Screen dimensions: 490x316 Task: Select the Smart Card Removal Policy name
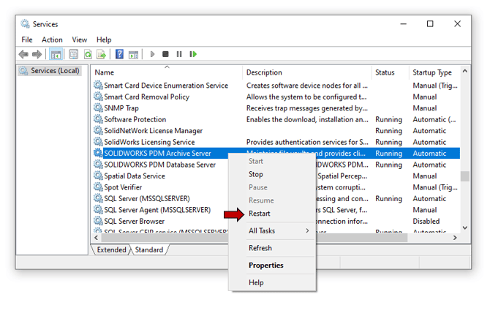click(x=146, y=97)
